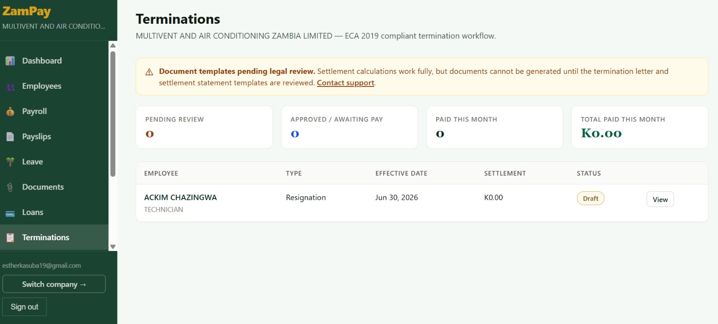Click the TECHNICIAN job title text
The width and height of the screenshot is (718, 324).
point(163,210)
